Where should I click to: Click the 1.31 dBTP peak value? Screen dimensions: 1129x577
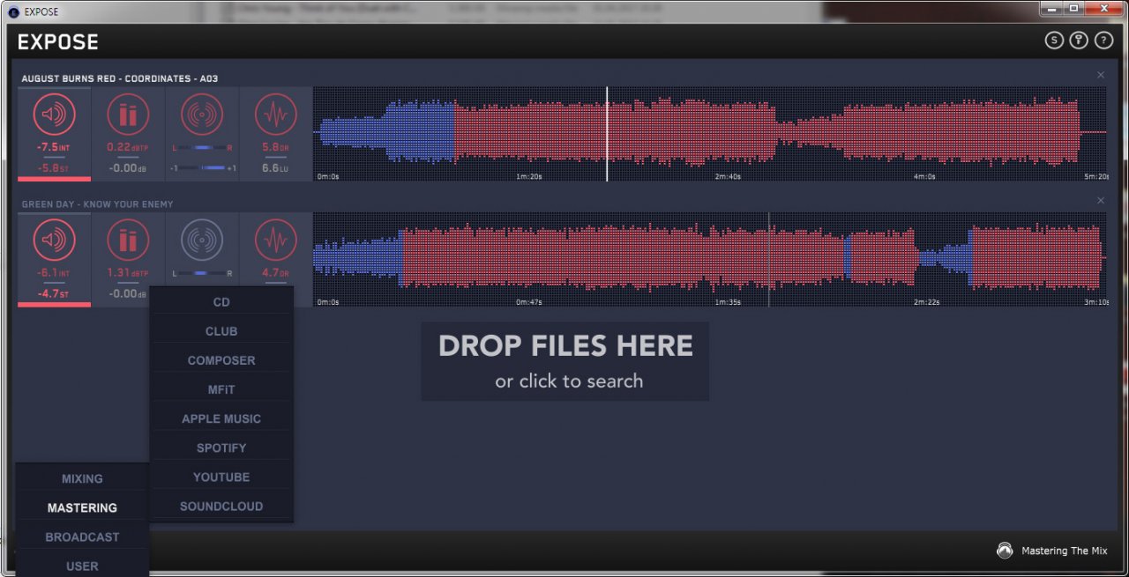coord(128,273)
